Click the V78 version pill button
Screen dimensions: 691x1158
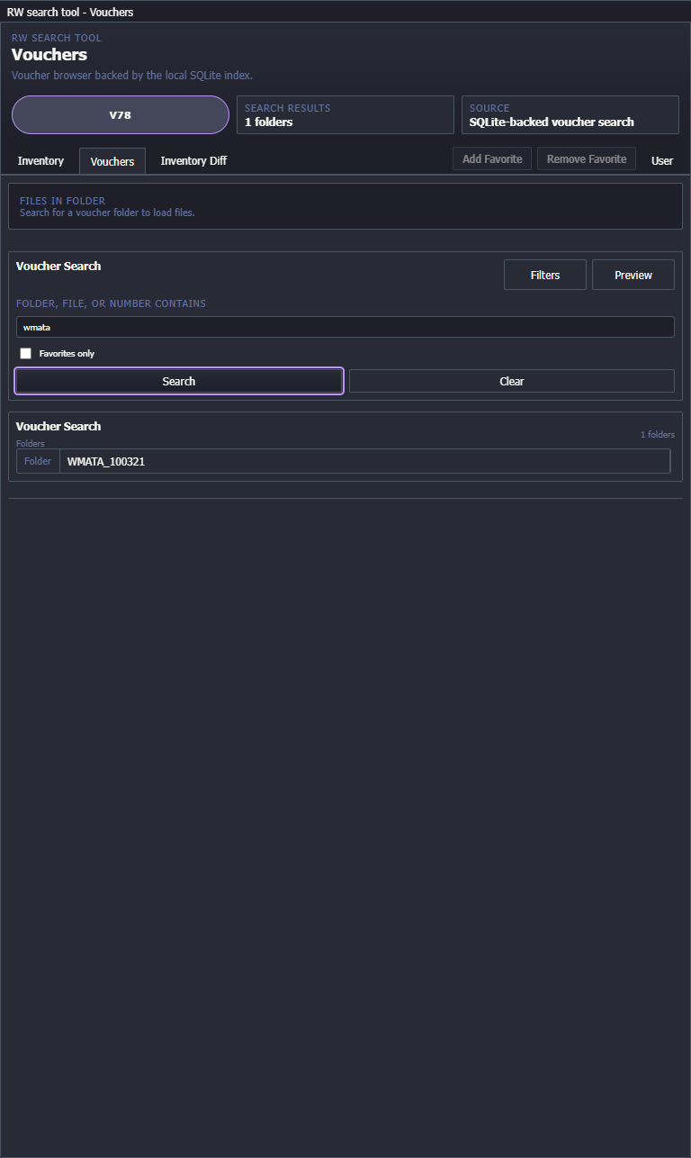(x=121, y=115)
